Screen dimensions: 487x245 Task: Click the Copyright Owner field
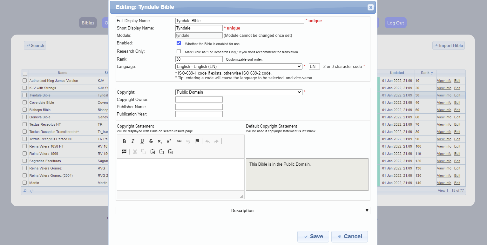[x=199, y=99]
